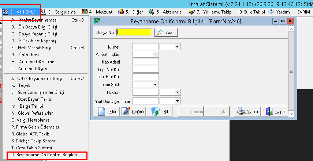Select C. Dosya Kapanış Girişi
The image size is (313, 161).
46,34
